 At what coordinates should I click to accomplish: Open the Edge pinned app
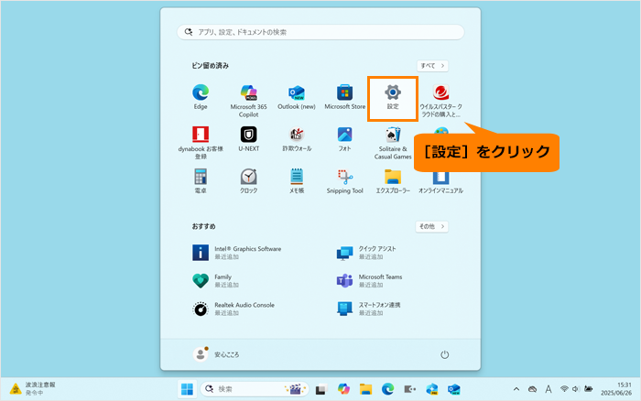pos(201,97)
